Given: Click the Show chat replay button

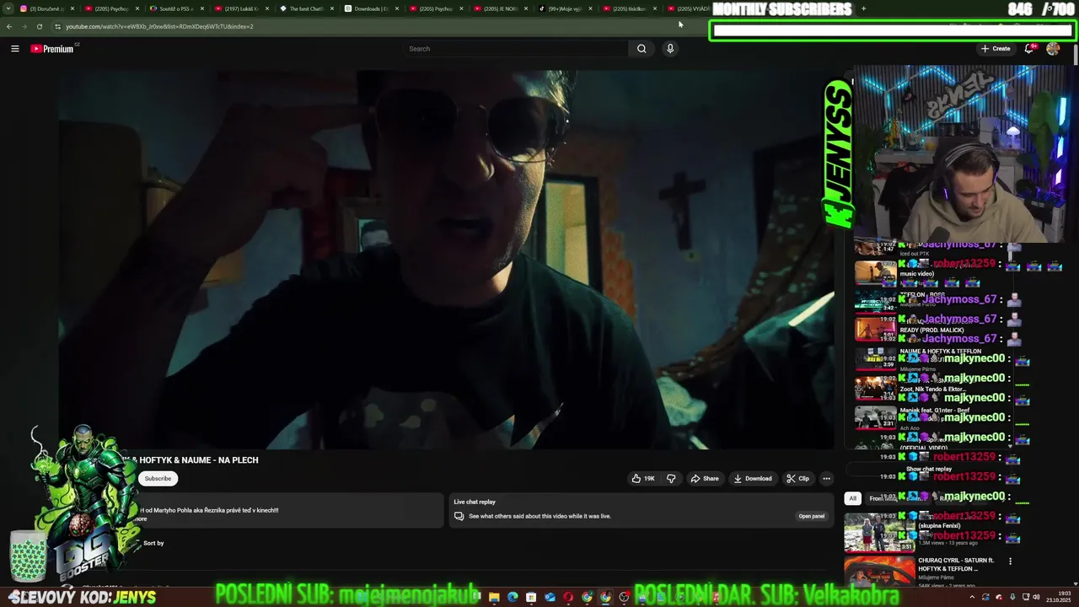Looking at the screenshot, I should point(929,469).
